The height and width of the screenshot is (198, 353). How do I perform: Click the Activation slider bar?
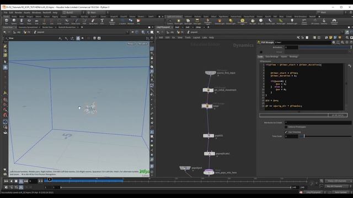325,47
